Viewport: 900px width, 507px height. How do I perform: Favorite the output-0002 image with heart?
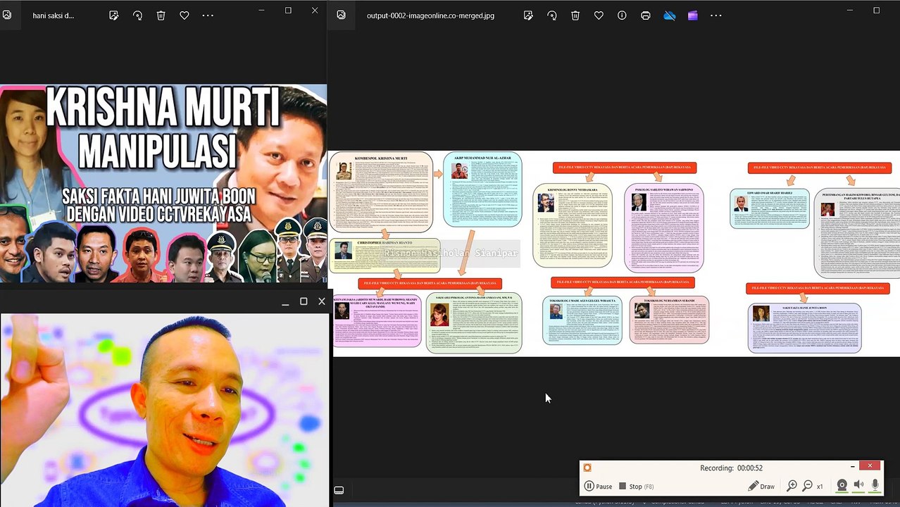599,15
